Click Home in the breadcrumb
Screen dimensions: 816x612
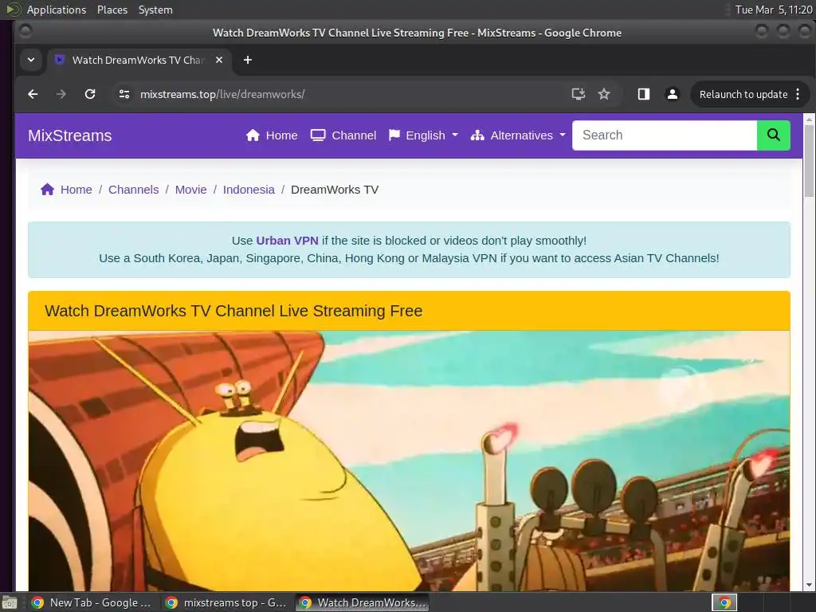click(76, 190)
